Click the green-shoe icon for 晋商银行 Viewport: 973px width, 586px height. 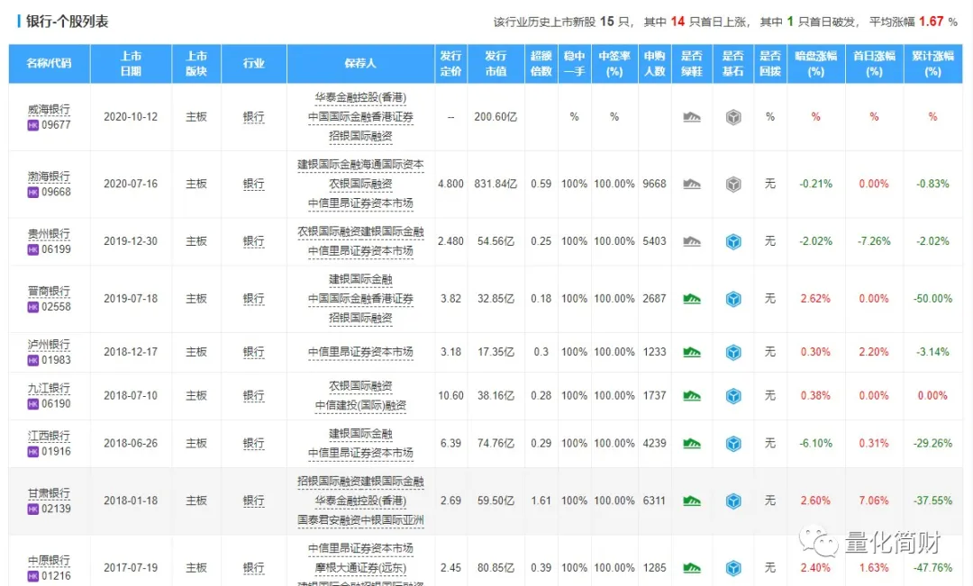point(691,299)
